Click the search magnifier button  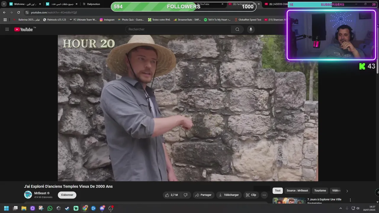(x=237, y=29)
